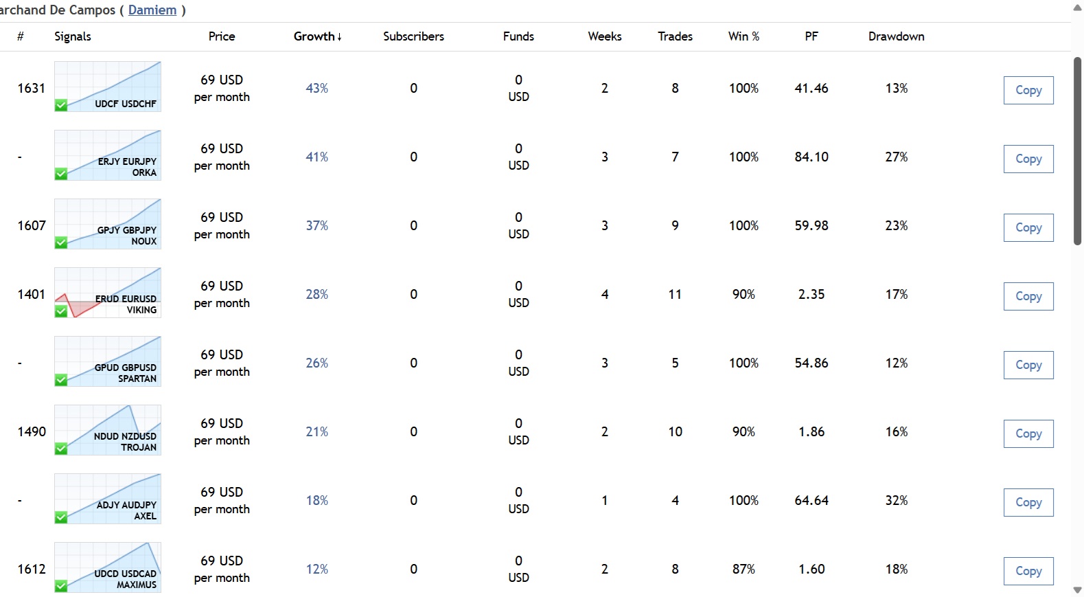Click the green checkmark on UDCD USDCAD MAXIMUS
The height and width of the screenshot is (597, 1084).
(61, 586)
